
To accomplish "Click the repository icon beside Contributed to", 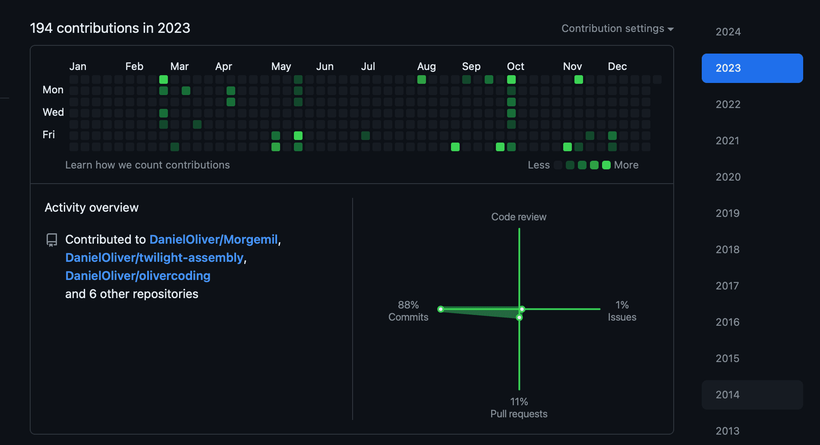I will [x=52, y=240].
